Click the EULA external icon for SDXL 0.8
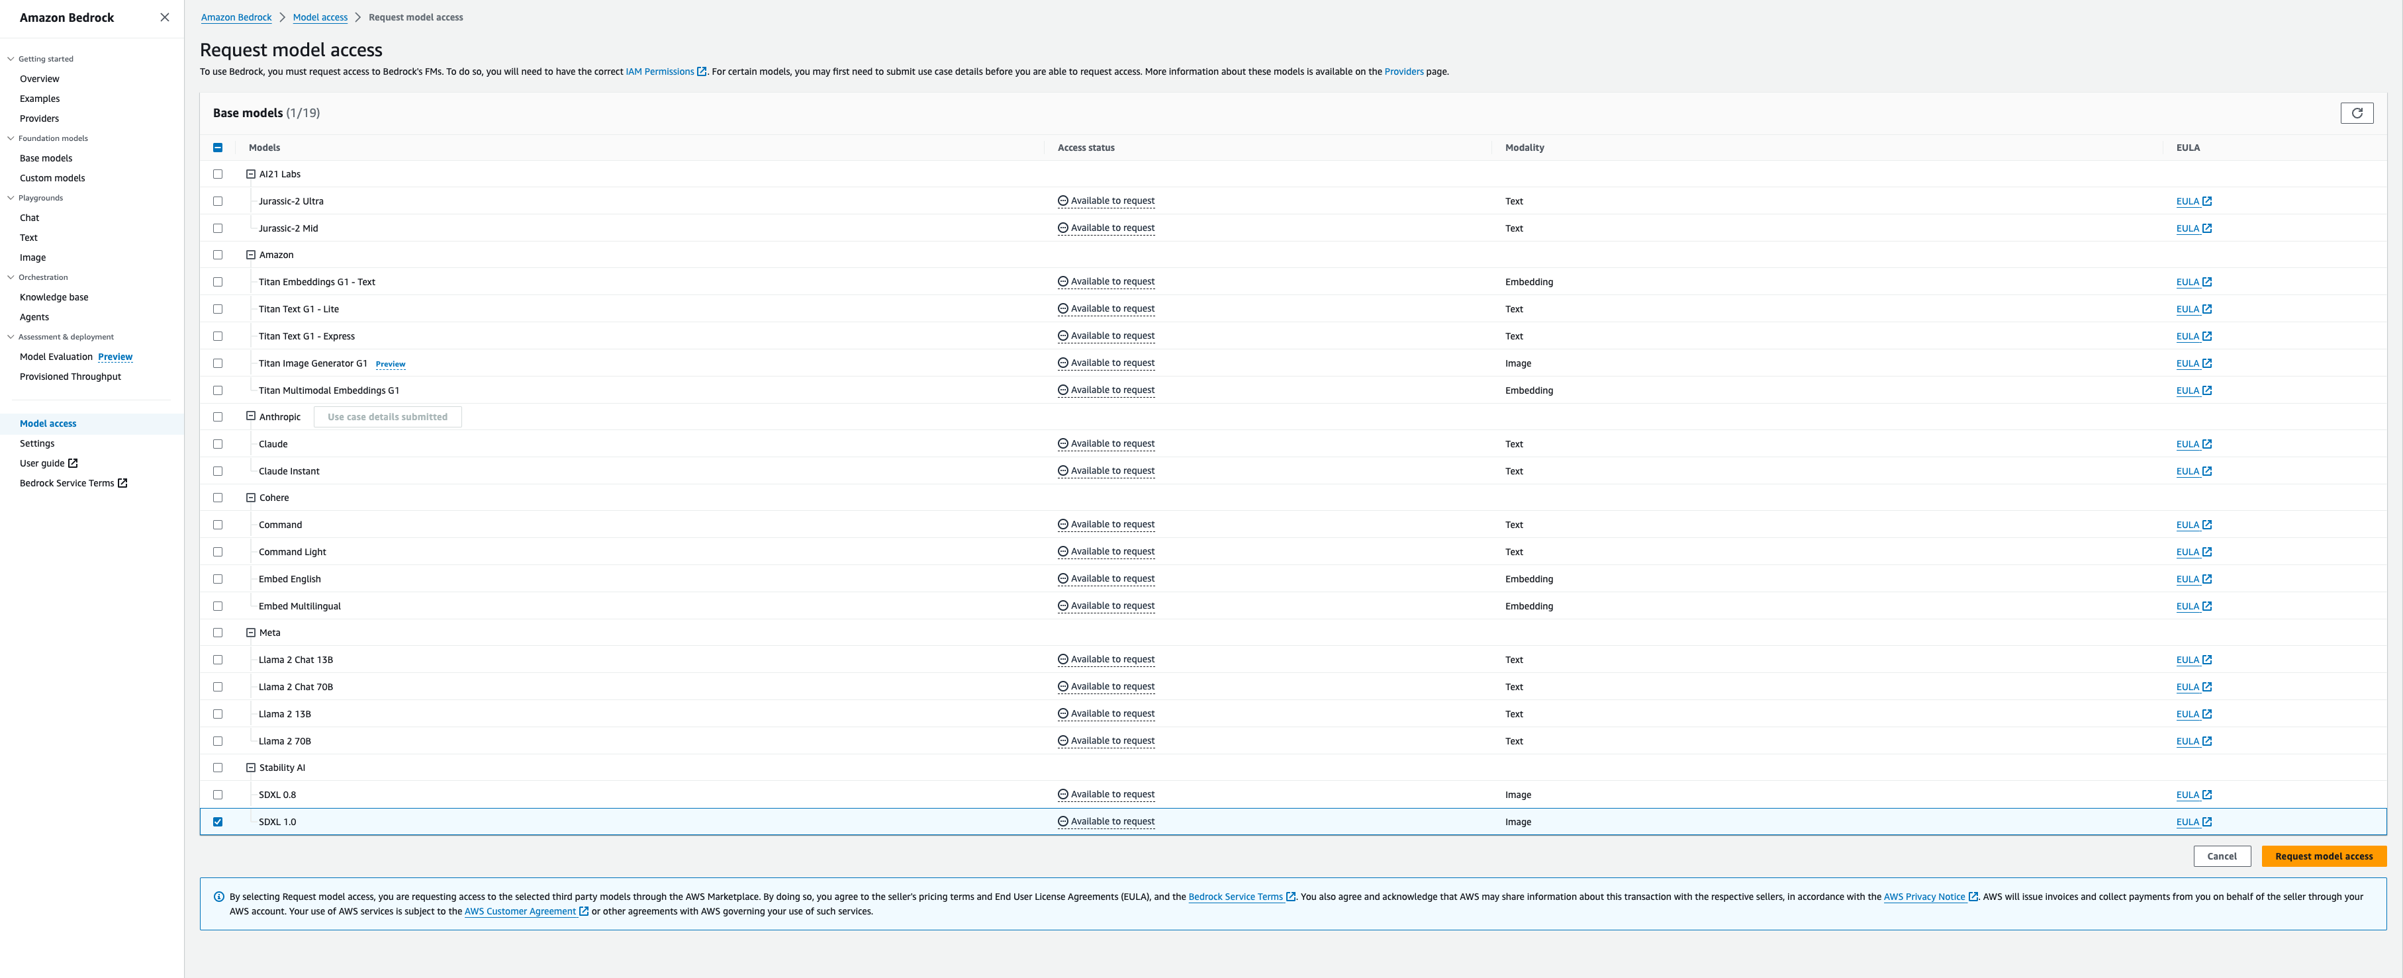Screen dimensions: 2403x978 coord(2206,794)
